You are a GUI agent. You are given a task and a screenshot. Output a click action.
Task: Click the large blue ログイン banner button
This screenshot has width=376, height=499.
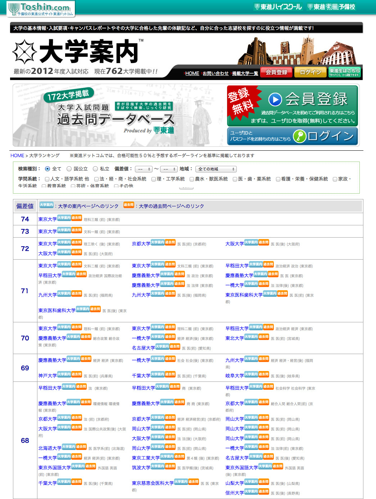click(x=292, y=136)
